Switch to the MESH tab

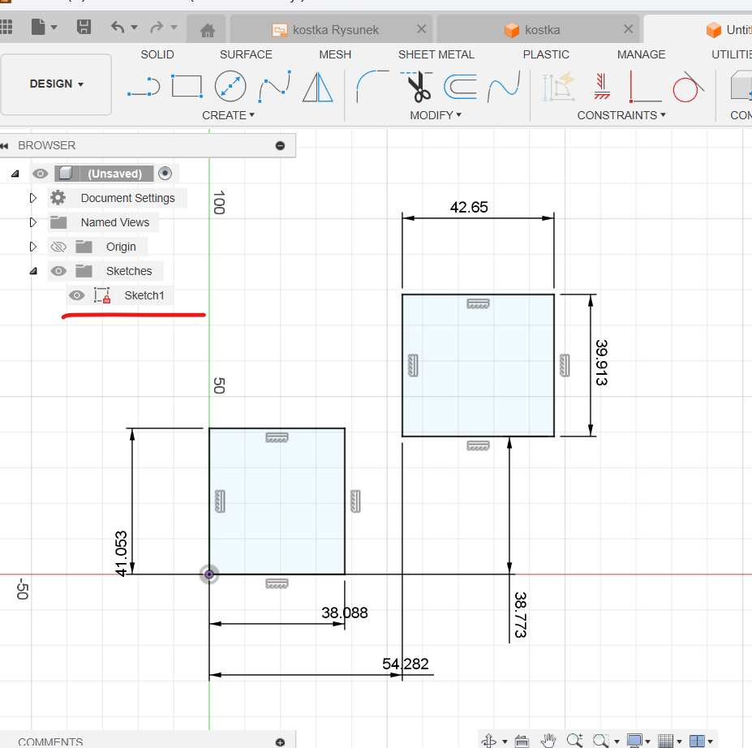coord(335,54)
